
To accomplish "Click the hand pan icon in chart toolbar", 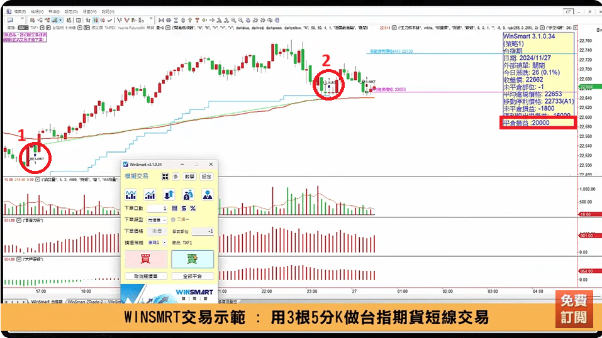I will [x=276, y=20].
